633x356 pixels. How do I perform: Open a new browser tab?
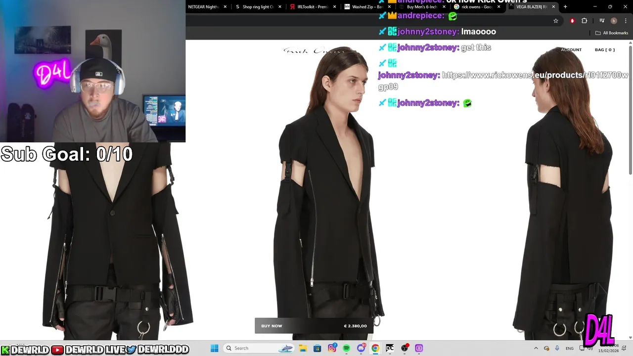click(x=565, y=6)
